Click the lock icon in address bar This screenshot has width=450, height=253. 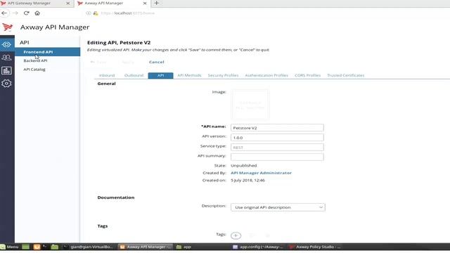96,13
